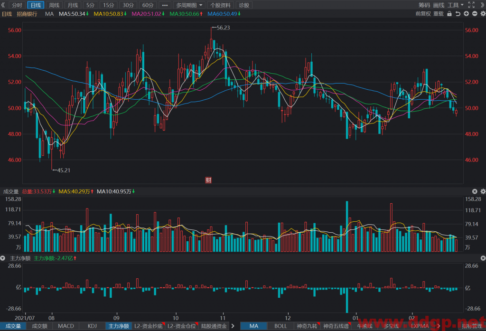Select 神奇九转 indicator tab
This screenshot has height=331, width=486.
coord(307,326)
